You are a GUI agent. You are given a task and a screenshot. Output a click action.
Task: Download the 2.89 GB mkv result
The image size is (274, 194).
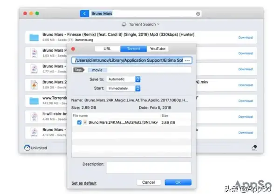246,85
